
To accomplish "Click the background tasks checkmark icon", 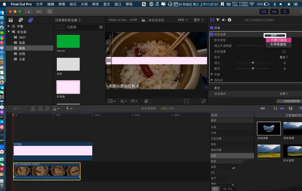I will pyautogui.click(x=49, y=12).
